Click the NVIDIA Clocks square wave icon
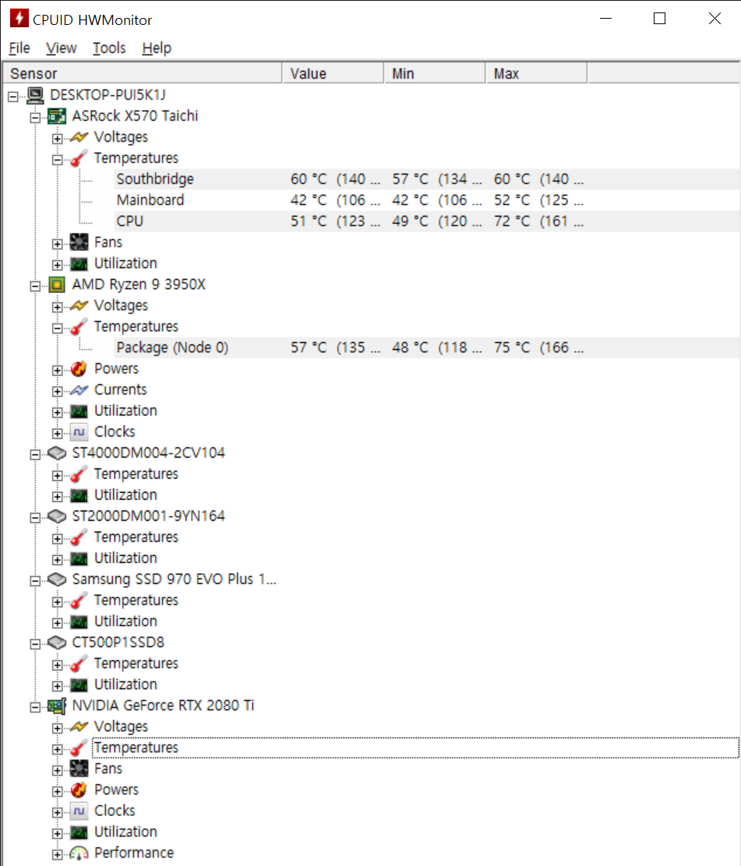 pyautogui.click(x=79, y=811)
